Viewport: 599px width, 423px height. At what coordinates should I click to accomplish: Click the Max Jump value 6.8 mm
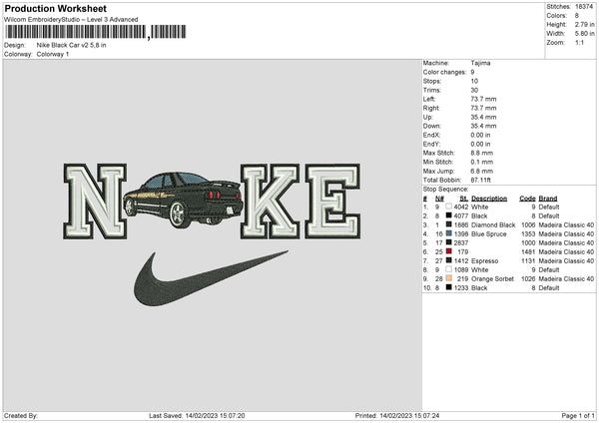click(x=482, y=171)
